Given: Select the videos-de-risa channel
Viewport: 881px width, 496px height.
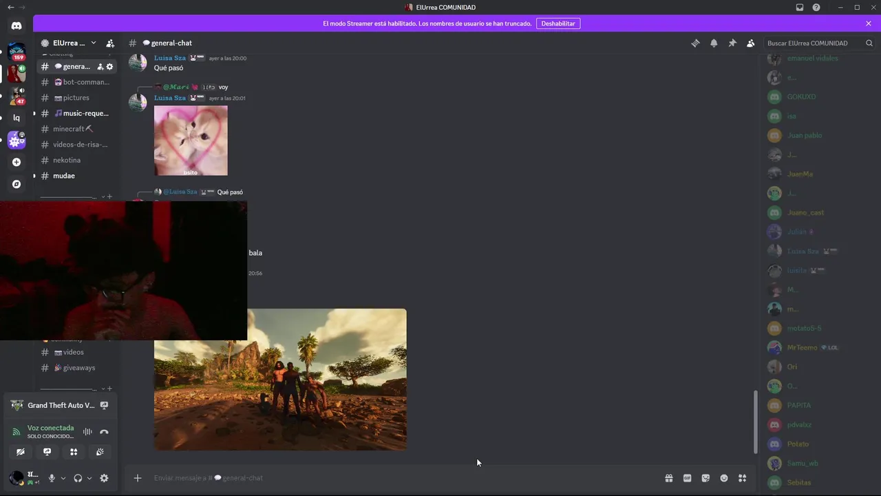Looking at the screenshot, I should [76, 145].
